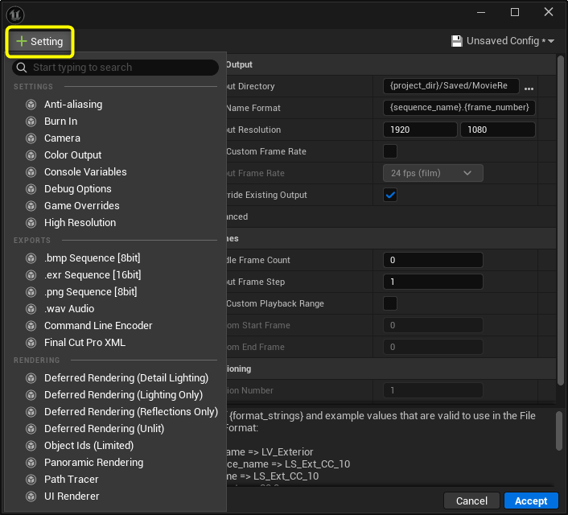Collapse the Output section header

[x=391, y=64]
